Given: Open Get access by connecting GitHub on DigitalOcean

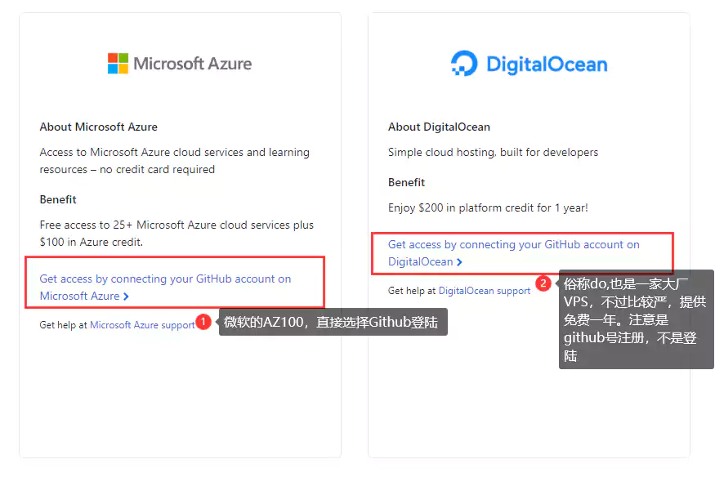Looking at the screenshot, I should [513, 253].
